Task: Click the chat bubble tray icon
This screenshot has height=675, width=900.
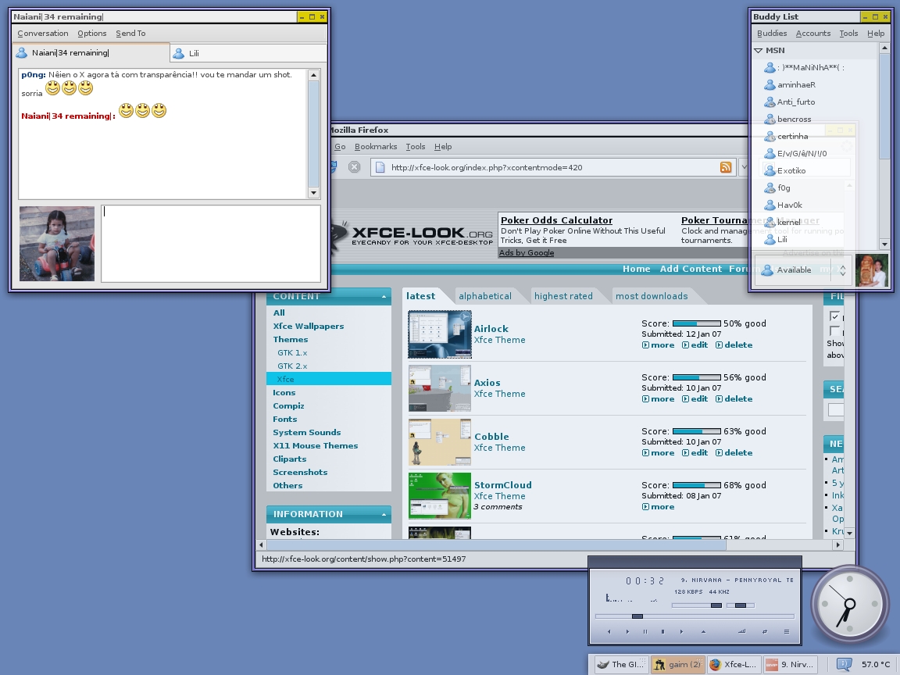Action: 844,664
